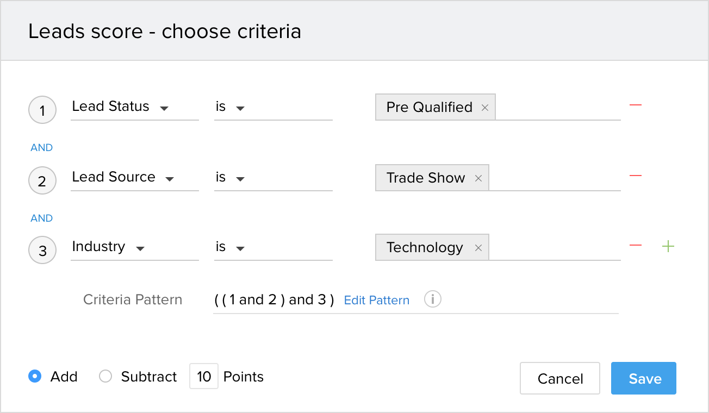Focus the points value input field
The image size is (709, 413).
tap(204, 377)
